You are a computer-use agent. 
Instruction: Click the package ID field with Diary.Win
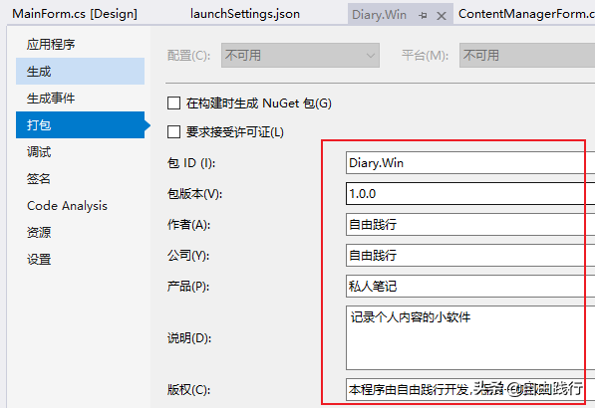470,163
